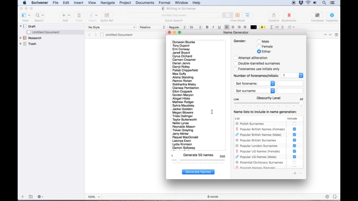
Task: Select the Female gender radio button
Action: pos(258,46)
